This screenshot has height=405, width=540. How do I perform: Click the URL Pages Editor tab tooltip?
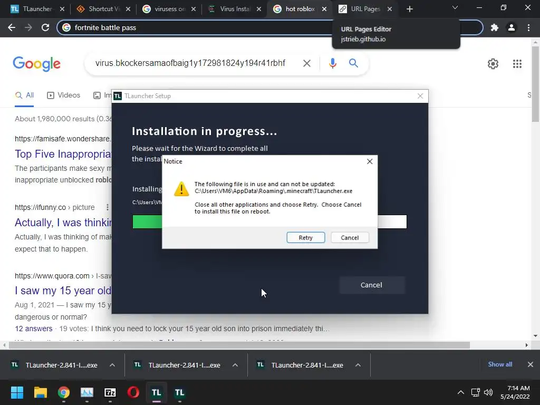click(396, 34)
